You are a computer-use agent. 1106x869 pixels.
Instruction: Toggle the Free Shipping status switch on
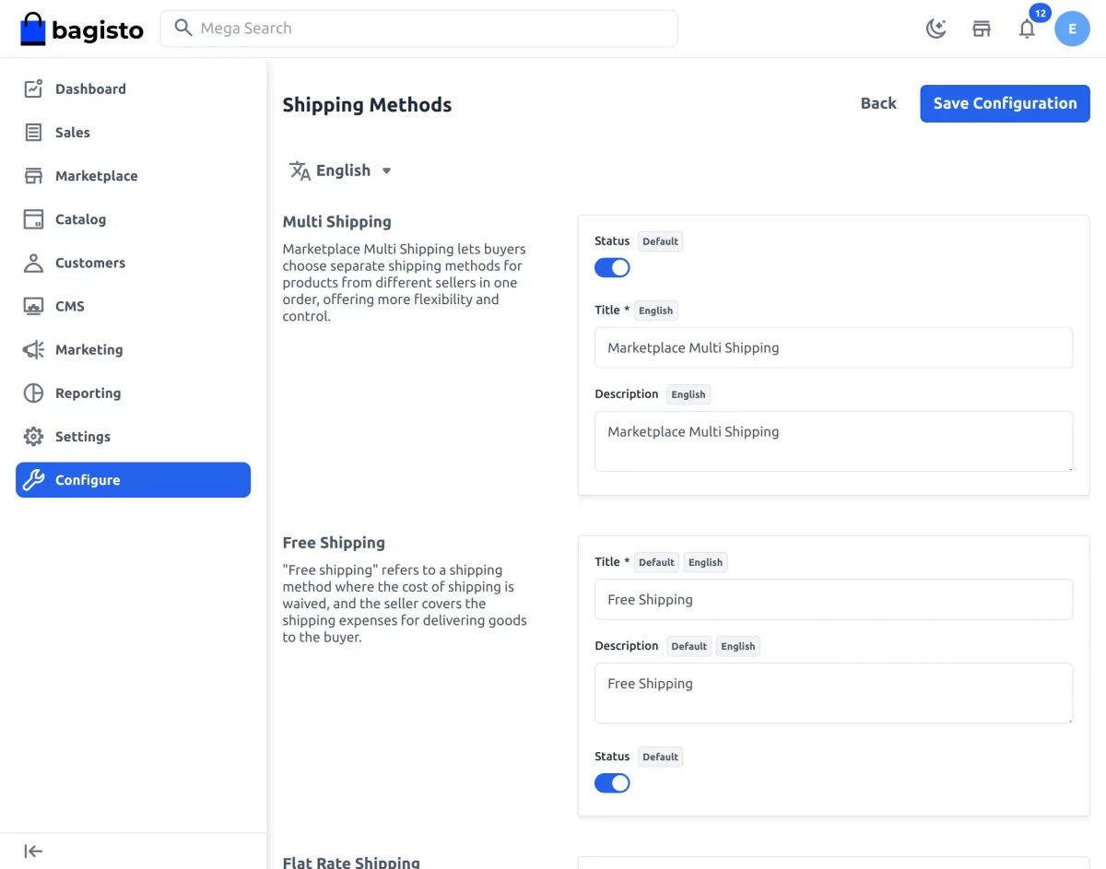pyautogui.click(x=612, y=782)
